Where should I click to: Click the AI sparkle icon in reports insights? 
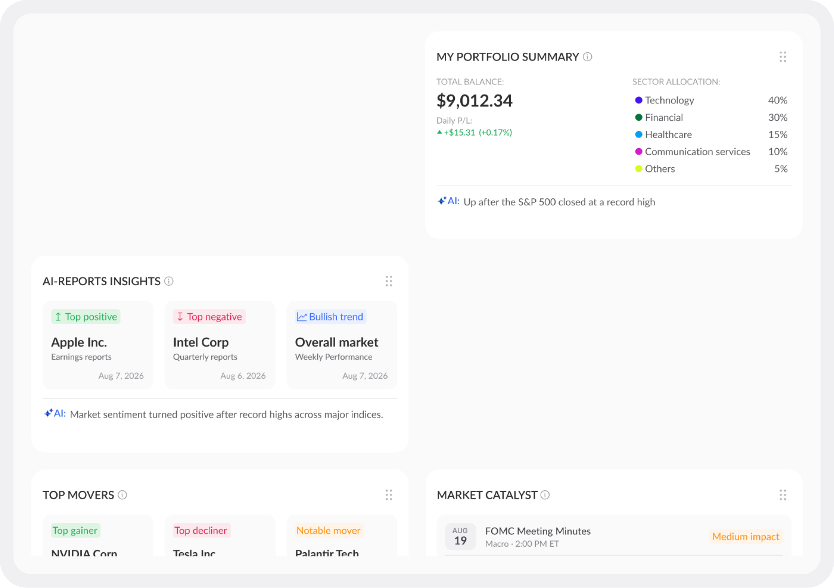tap(48, 413)
